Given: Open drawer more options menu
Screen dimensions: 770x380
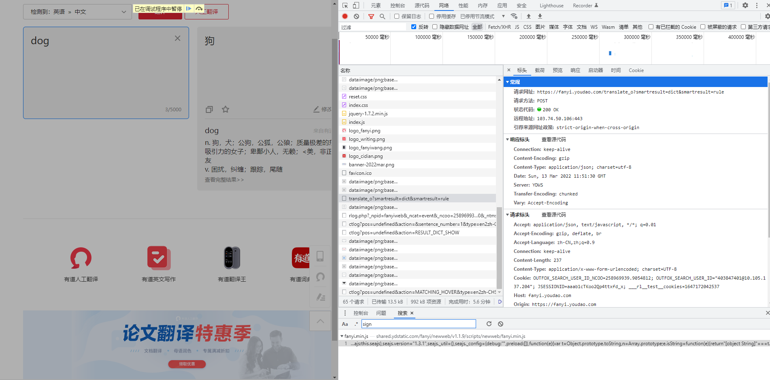Looking at the screenshot, I should 345,313.
